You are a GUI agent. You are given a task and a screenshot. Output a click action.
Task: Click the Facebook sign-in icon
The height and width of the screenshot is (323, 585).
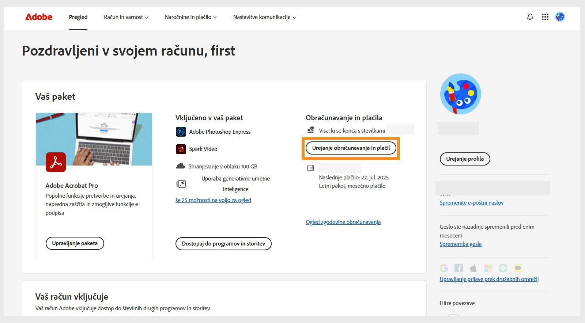[458, 268]
